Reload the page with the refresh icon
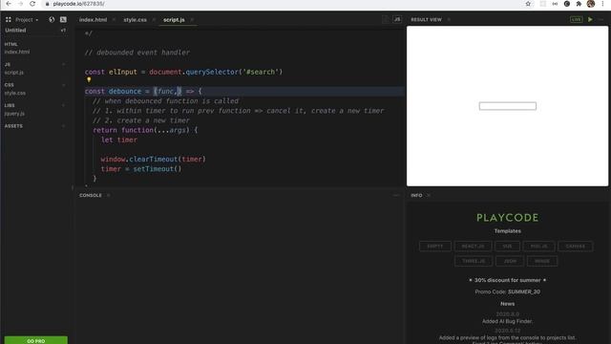The image size is (611, 344). pyautogui.click(x=32, y=4)
